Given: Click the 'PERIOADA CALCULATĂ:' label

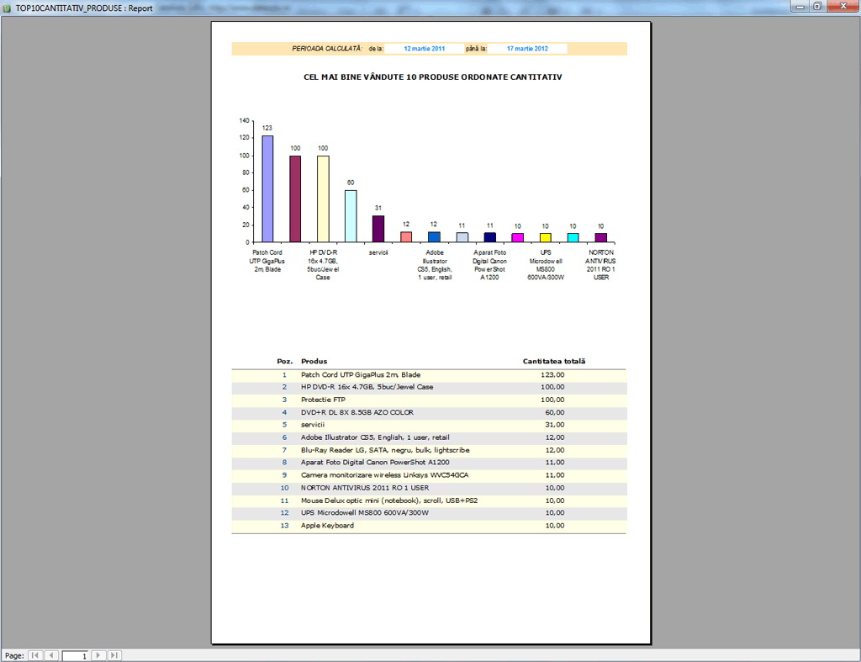Looking at the screenshot, I should (x=327, y=48).
